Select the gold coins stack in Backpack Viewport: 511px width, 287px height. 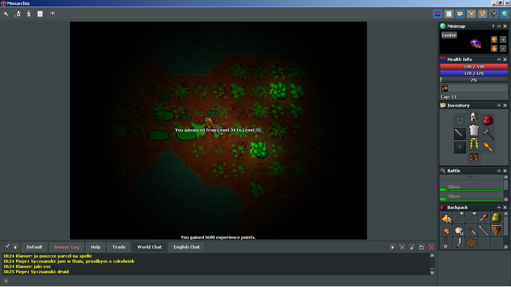click(446, 218)
